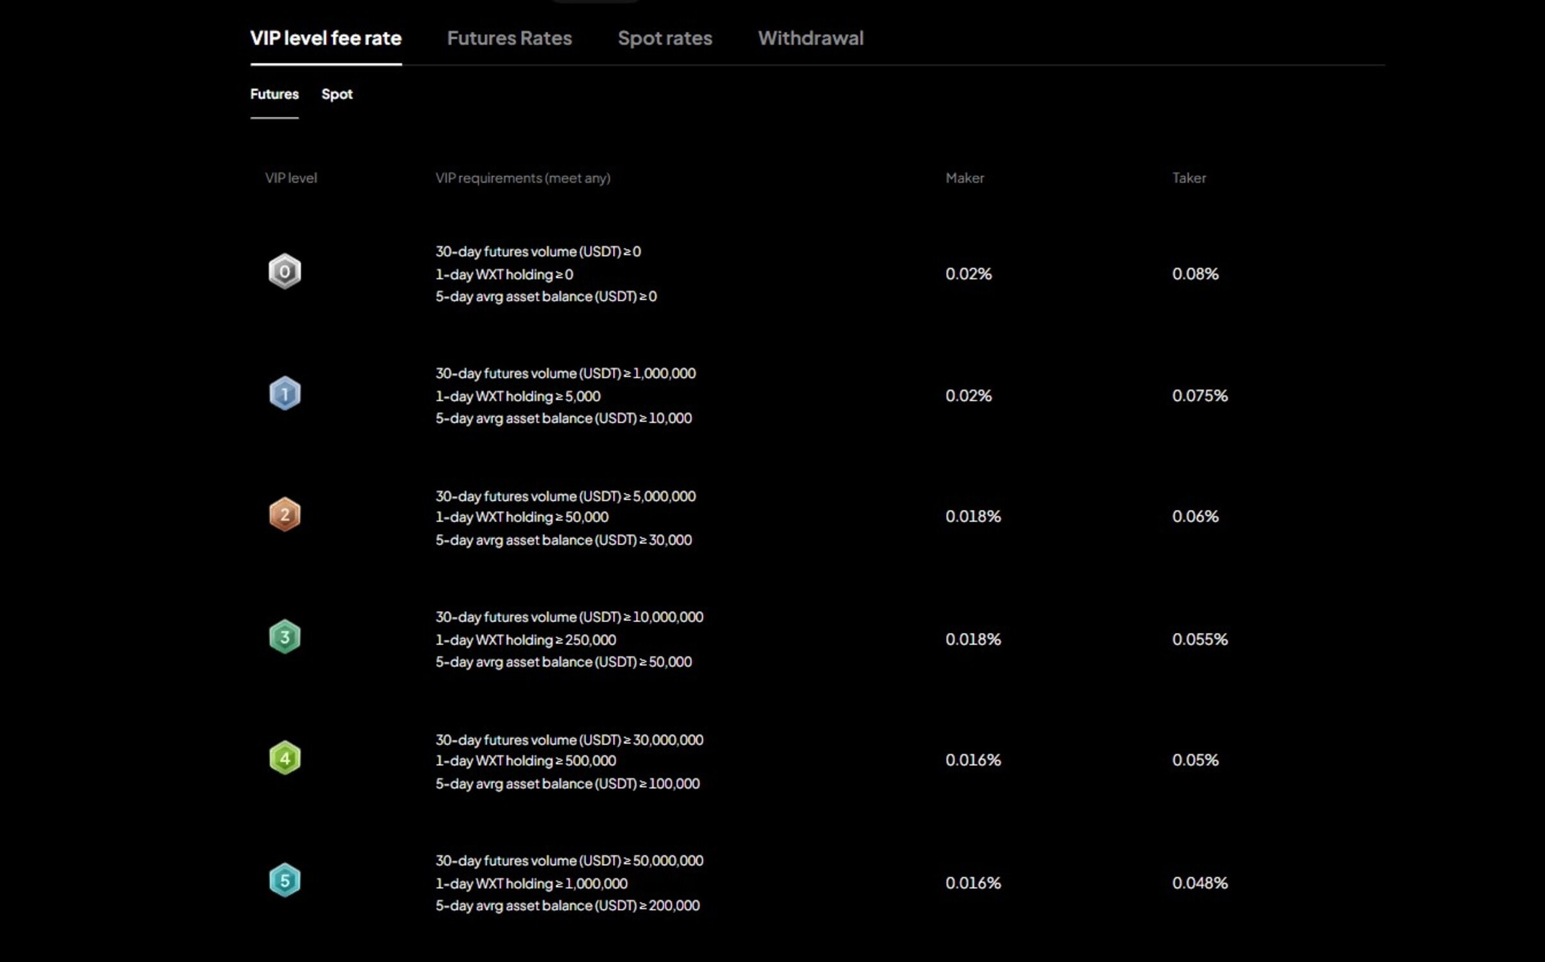Open the Spot rates tab
This screenshot has height=962, width=1545.
tap(665, 38)
